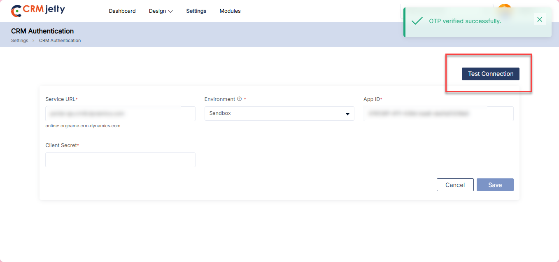Click the Save button
Image resolution: width=559 pixels, height=262 pixels.
tap(495, 185)
